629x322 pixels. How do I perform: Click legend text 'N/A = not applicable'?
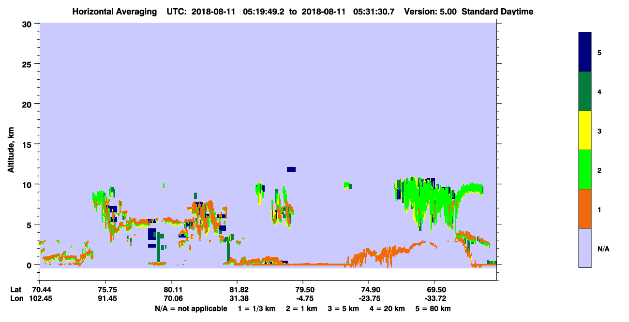[x=191, y=308]
